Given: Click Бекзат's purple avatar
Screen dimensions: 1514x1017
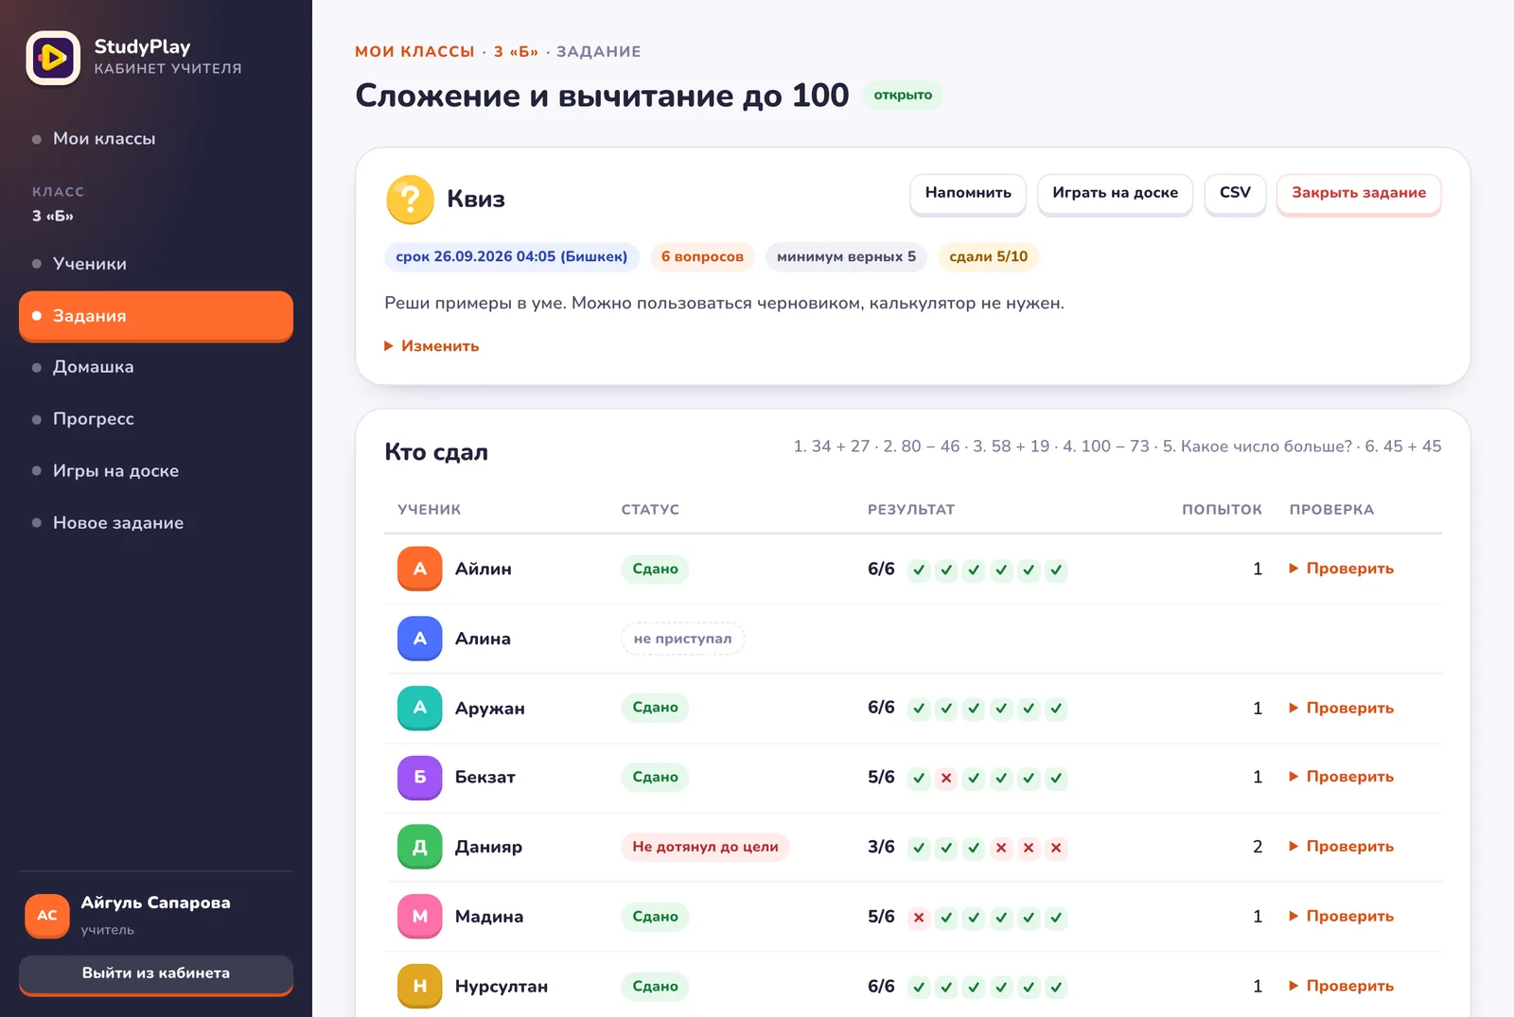Looking at the screenshot, I should point(420,778).
